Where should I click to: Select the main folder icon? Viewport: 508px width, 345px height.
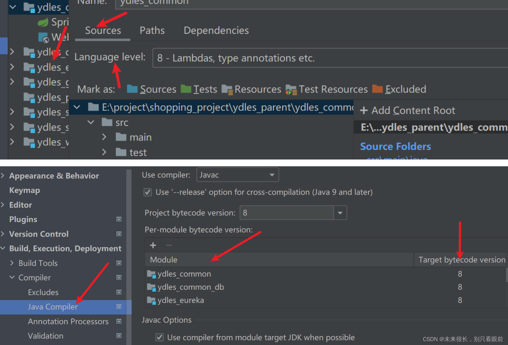(x=121, y=137)
